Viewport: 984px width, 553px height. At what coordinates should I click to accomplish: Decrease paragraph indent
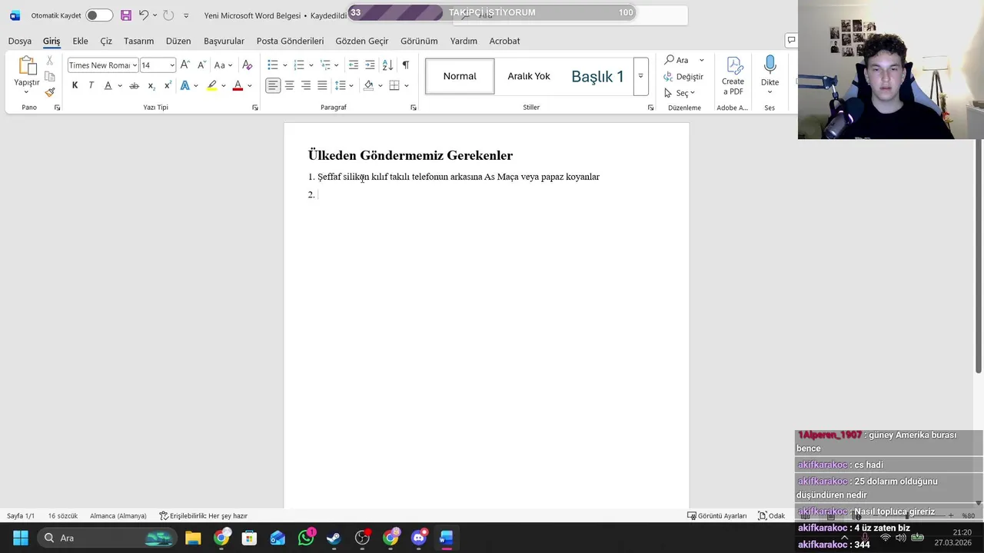pos(354,65)
